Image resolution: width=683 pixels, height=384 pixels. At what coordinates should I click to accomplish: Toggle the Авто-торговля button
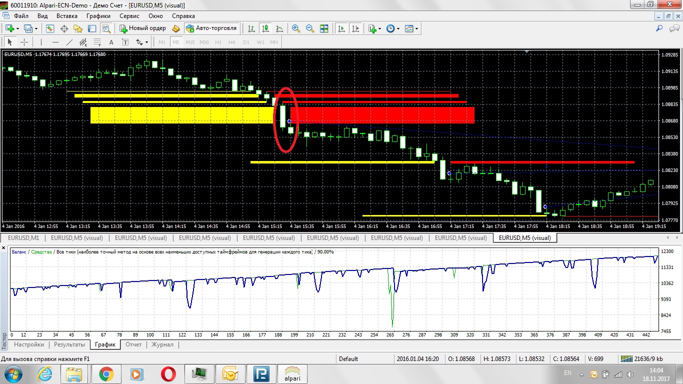[212, 28]
